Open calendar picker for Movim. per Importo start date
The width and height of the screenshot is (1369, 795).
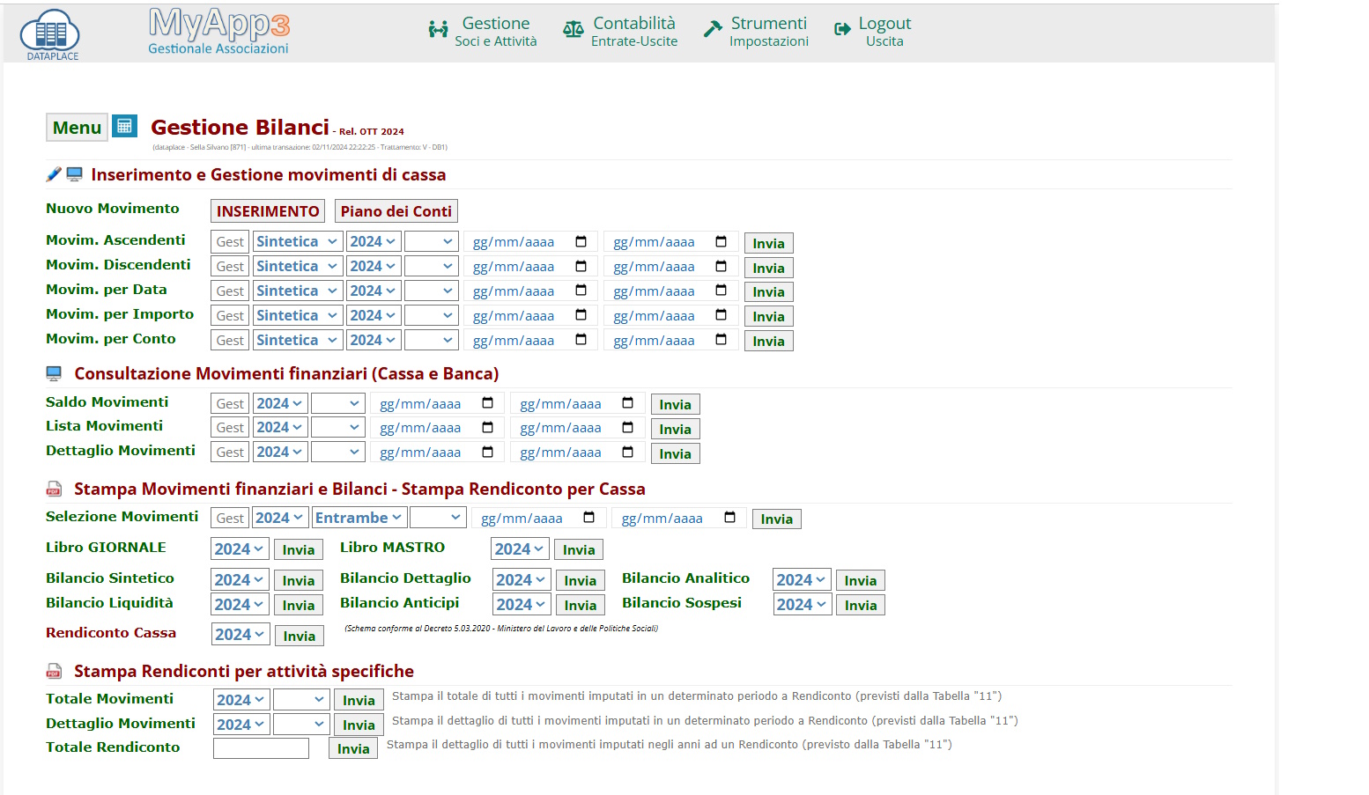point(581,314)
